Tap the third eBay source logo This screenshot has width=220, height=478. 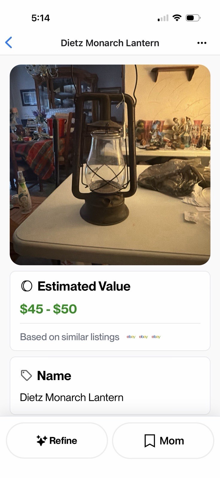[156, 337]
